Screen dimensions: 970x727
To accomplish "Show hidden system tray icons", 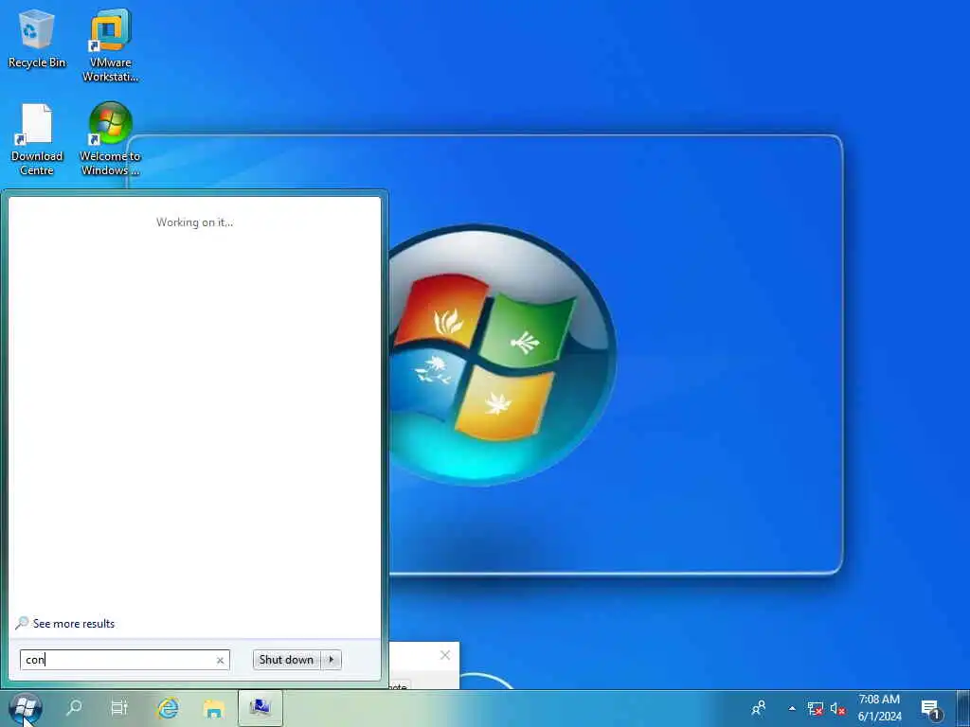I will [792, 708].
